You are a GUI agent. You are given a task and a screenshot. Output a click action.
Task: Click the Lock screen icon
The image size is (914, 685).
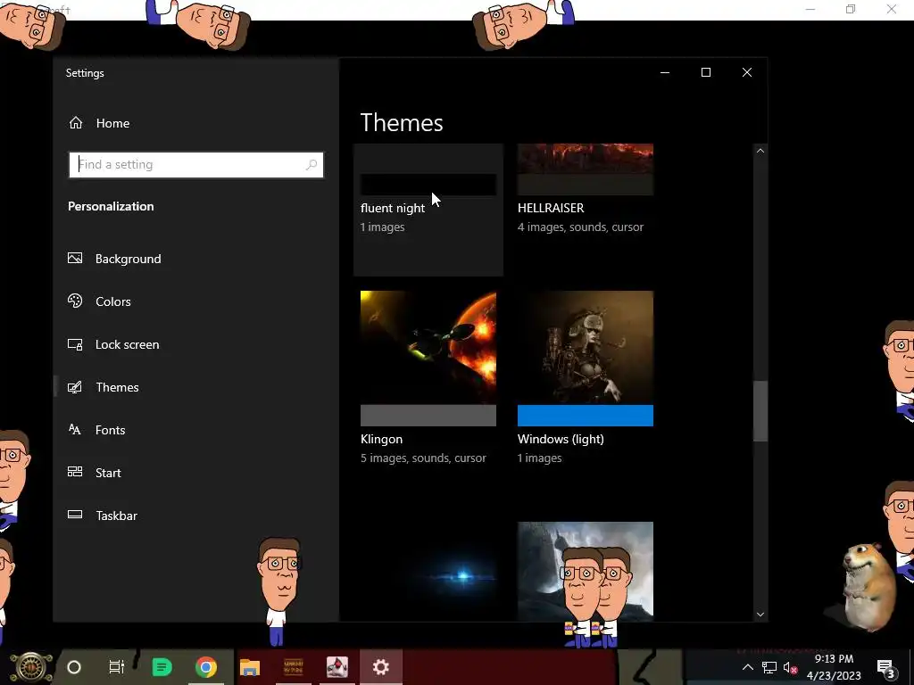pos(75,344)
